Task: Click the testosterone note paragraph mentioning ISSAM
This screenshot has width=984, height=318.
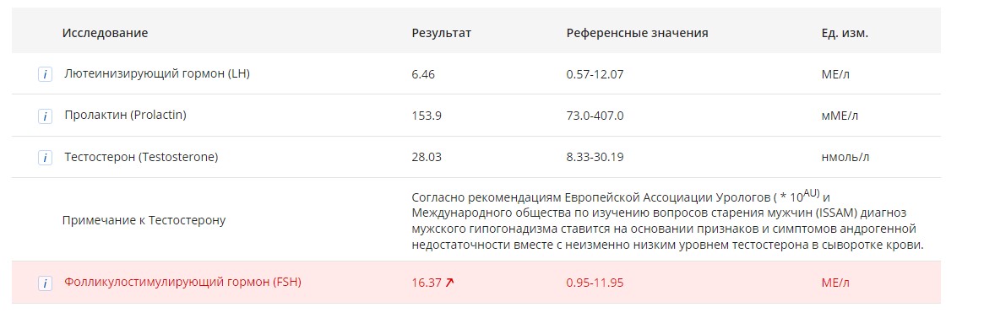Action: pos(668,220)
